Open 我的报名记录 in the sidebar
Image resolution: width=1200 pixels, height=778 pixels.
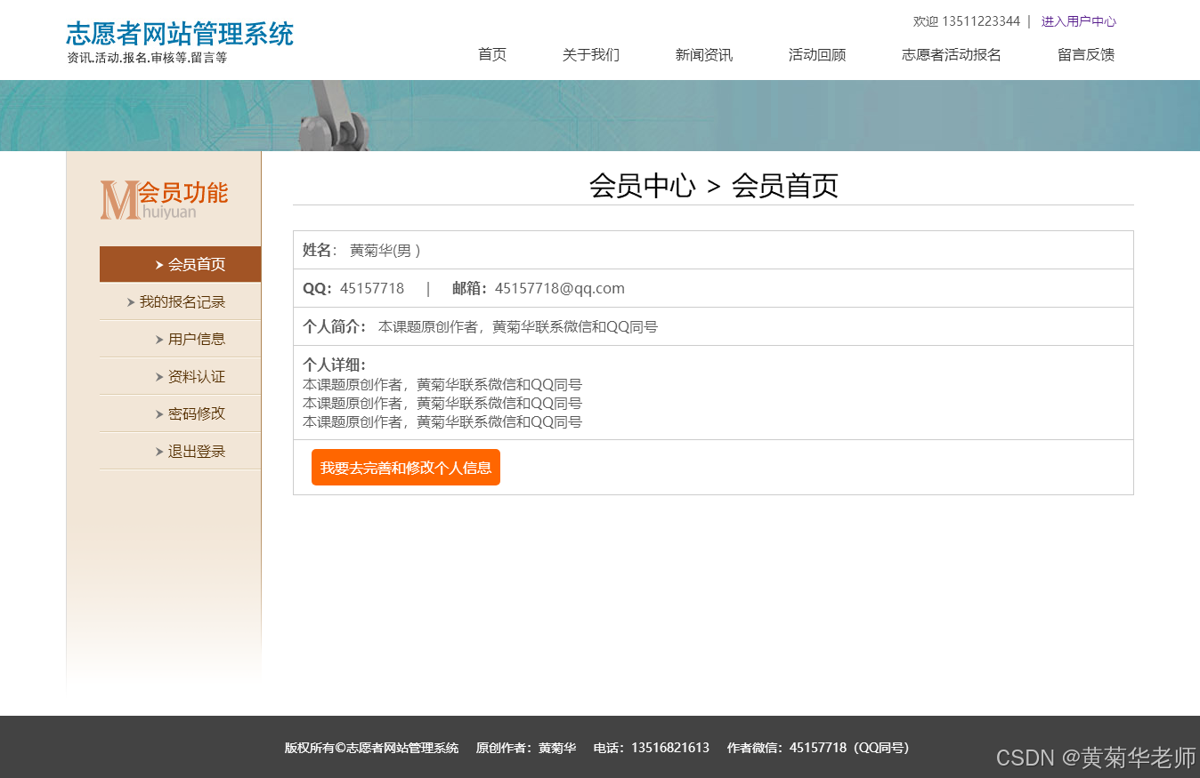180,301
